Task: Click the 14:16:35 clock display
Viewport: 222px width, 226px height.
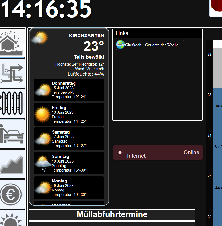Action: (x=46, y=9)
